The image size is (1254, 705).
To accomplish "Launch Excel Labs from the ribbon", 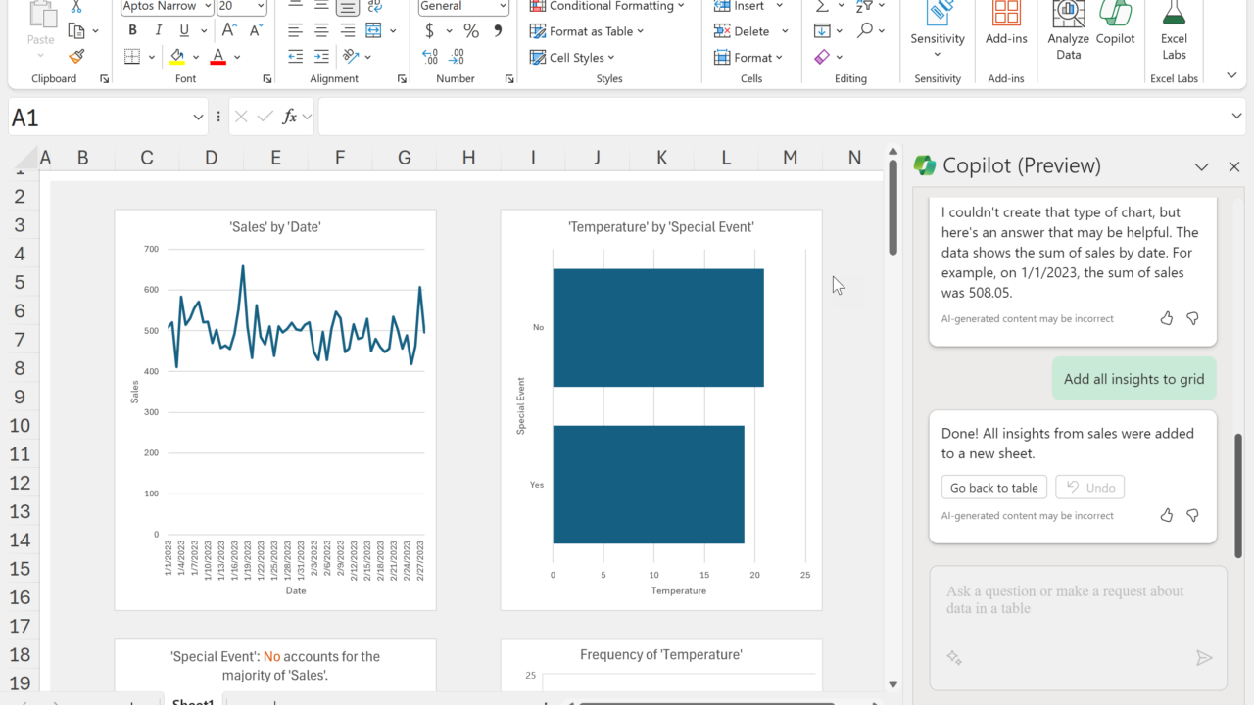I will [x=1174, y=29].
